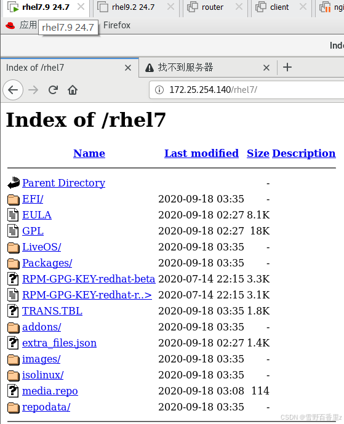Image resolution: width=344 pixels, height=424 pixels.
Task: Open the Packages/ directory link
Action: (47, 263)
